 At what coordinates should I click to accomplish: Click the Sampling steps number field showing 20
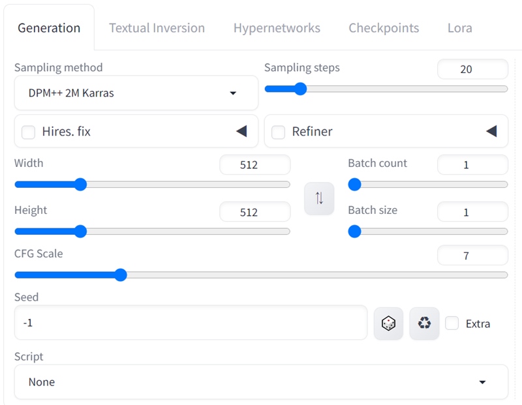tap(472, 69)
